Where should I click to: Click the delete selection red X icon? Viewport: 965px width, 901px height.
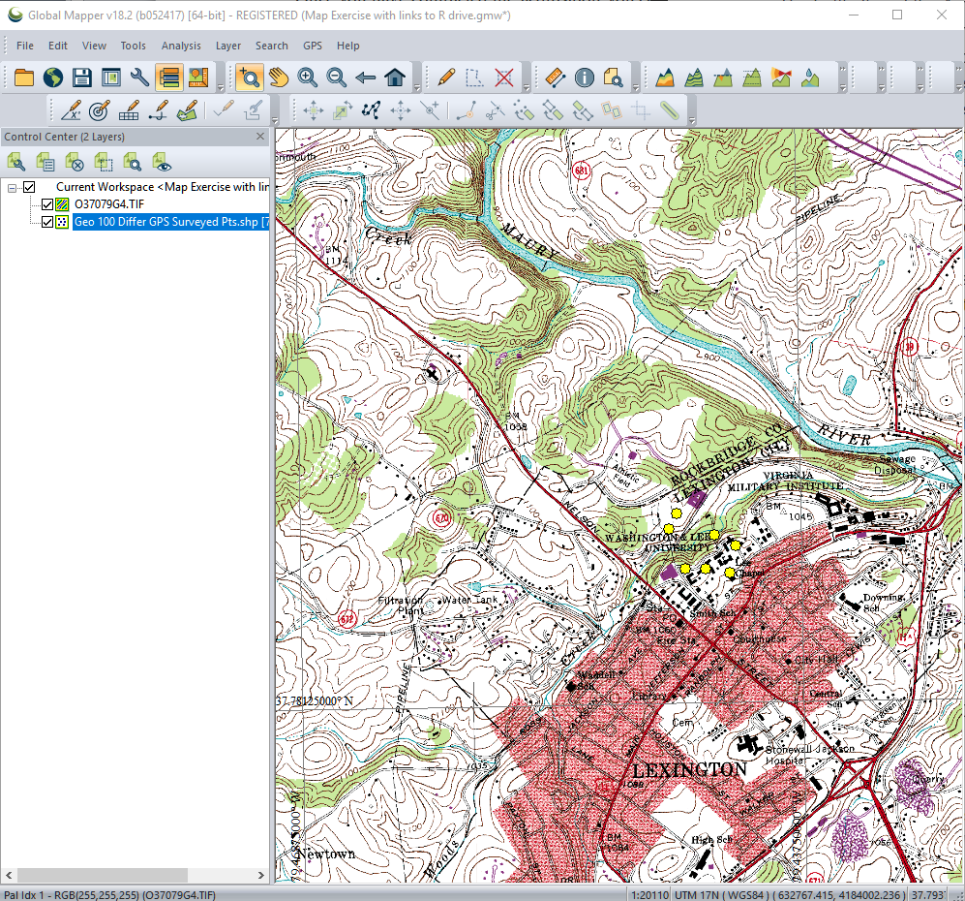coord(504,78)
